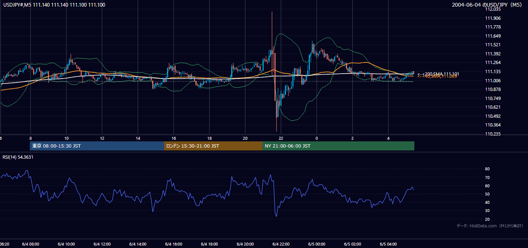528x248 pixels.
Task: Click the RSI scale value 40
Action: pyautogui.click(x=487, y=202)
